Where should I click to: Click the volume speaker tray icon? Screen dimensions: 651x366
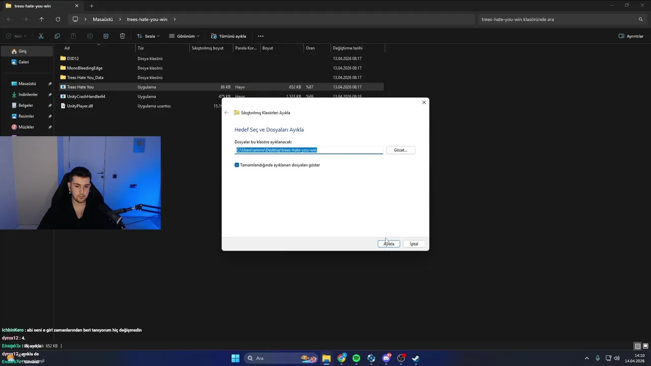tap(616, 358)
